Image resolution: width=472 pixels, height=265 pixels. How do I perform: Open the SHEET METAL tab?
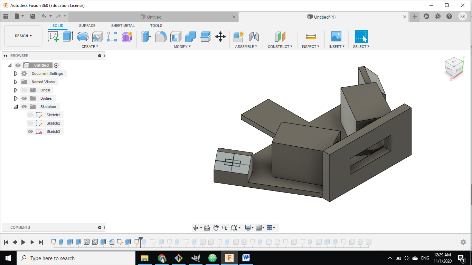point(123,26)
